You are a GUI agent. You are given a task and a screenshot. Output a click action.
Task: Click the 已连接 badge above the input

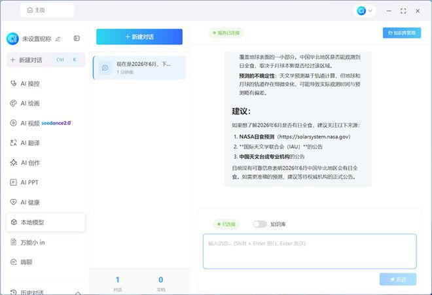point(226,224)
